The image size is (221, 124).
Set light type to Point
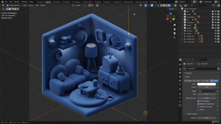pyautogui.click(x=188, y=81)
